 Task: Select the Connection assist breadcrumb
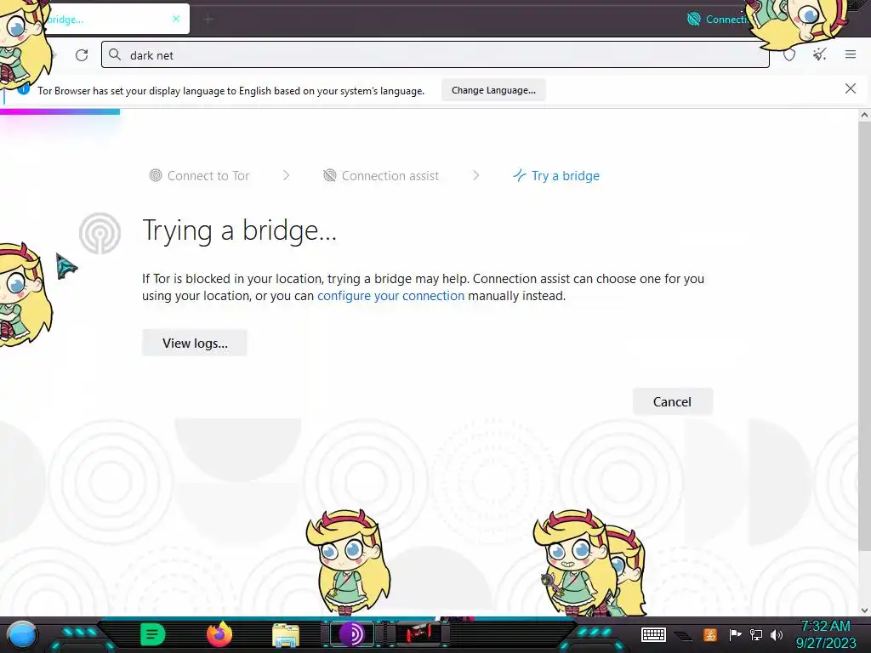point(381,175)
